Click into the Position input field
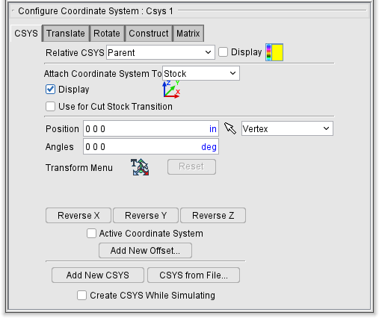Screen dimensions: 379x318 pyautogui.click(x=151, y=128)
